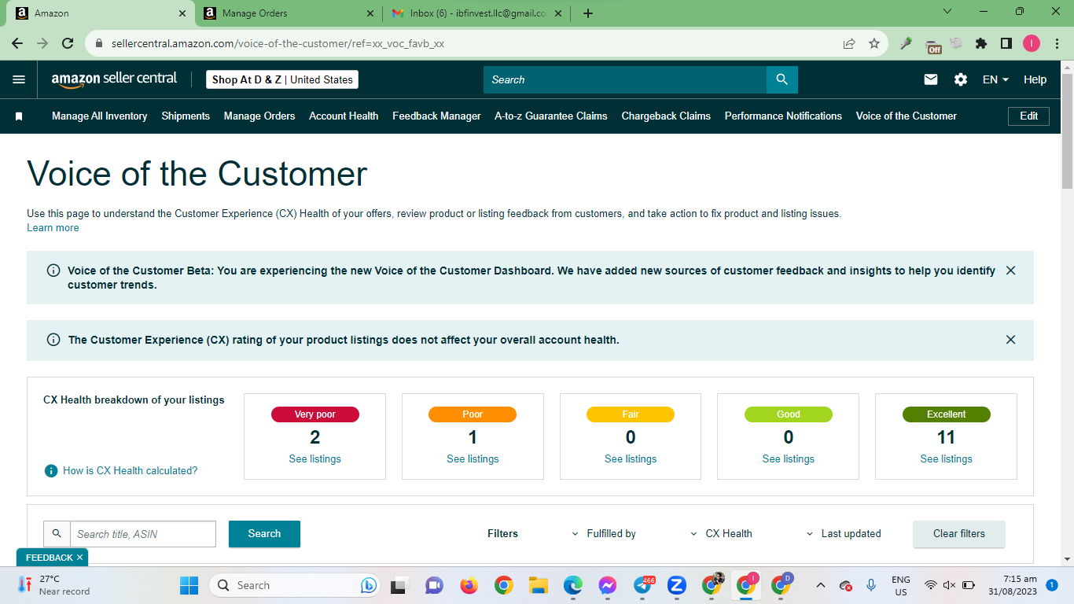
Task: Expand the EN language dropdown
Action: [x=996, y=79]
